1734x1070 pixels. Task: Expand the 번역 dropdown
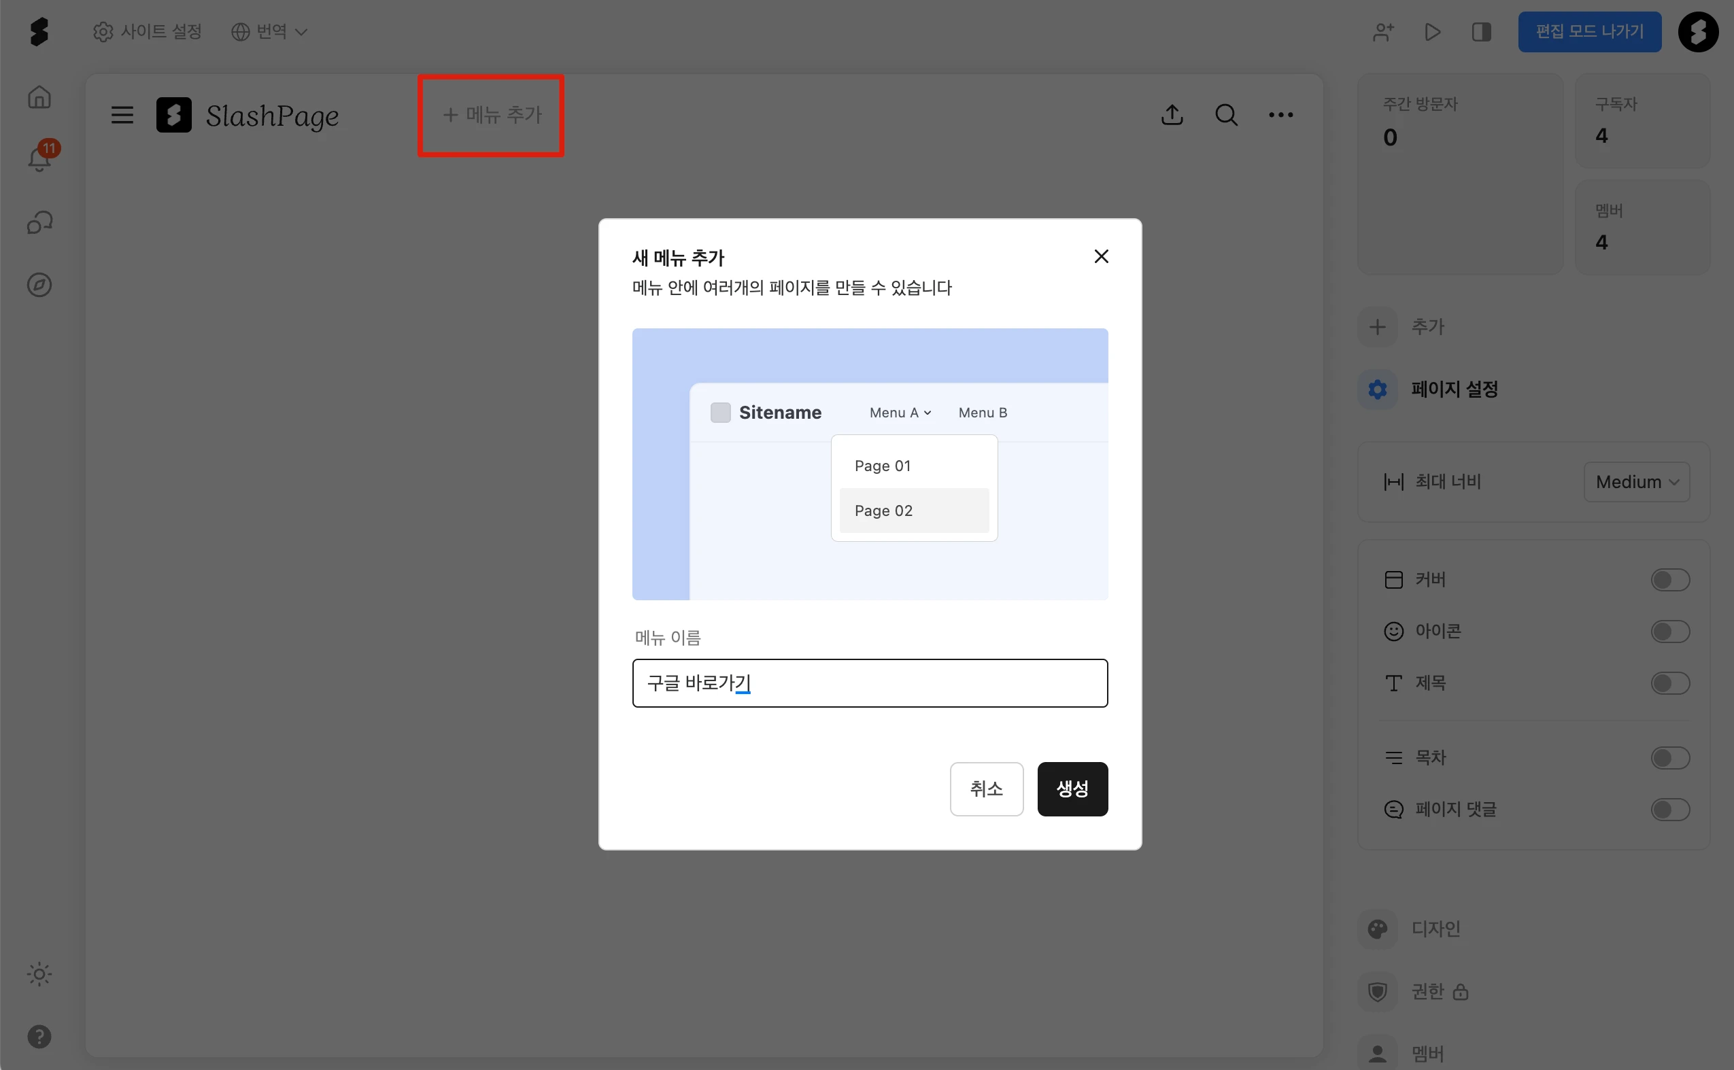(x=270, y=32)
